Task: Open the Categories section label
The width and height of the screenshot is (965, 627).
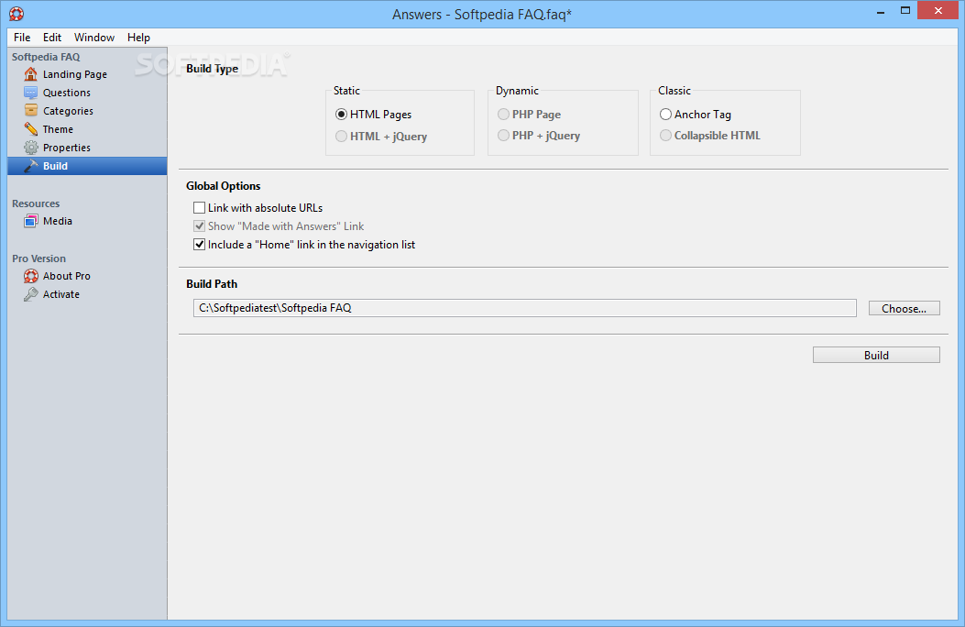Action: tap(69, 111)
